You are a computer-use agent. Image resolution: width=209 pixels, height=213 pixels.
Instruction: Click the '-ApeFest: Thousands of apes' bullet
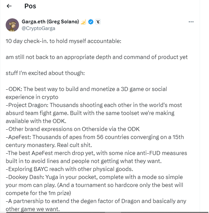coord(95,137)
